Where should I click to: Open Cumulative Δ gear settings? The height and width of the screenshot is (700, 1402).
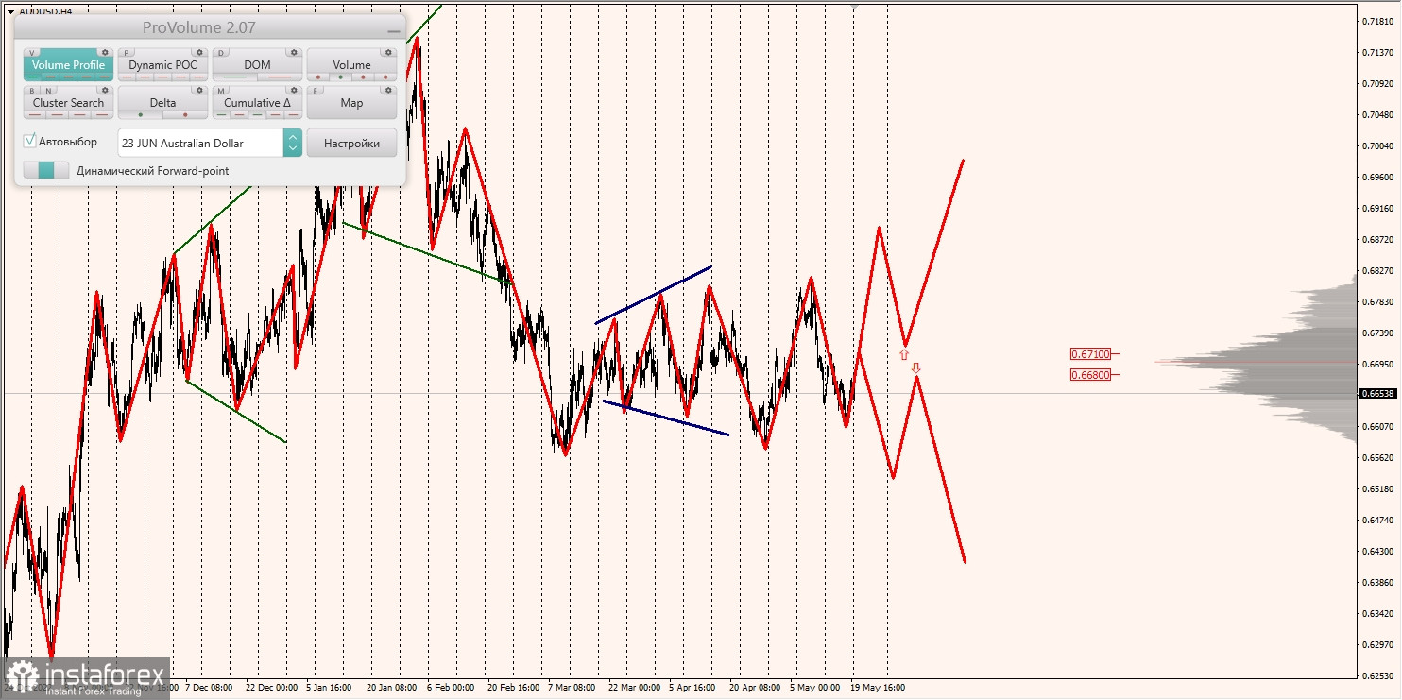294,90
